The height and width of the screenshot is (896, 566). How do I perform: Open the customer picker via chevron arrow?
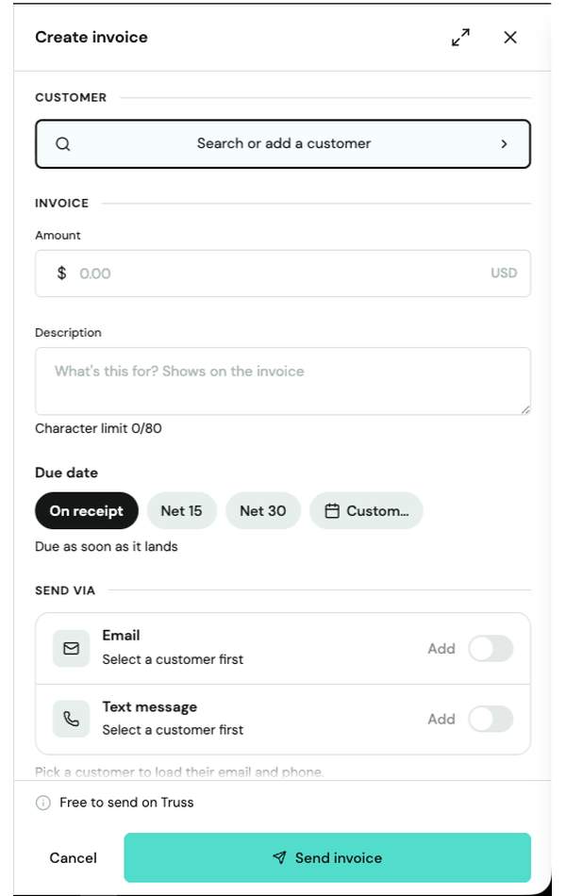tap(504, 144)
